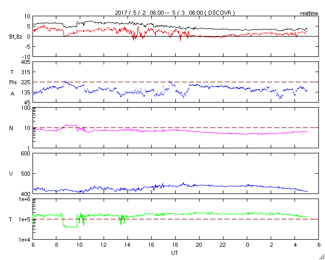Click the '12' hour label on UT axis
Viewport: 325px width, 260px height.
point(104,245)
